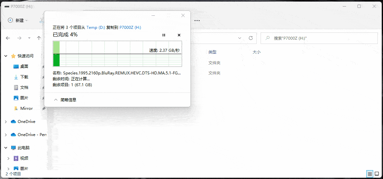
Task: Open the Temp (D:) source link
Action: pyautogui.click(x=96, y=28)
